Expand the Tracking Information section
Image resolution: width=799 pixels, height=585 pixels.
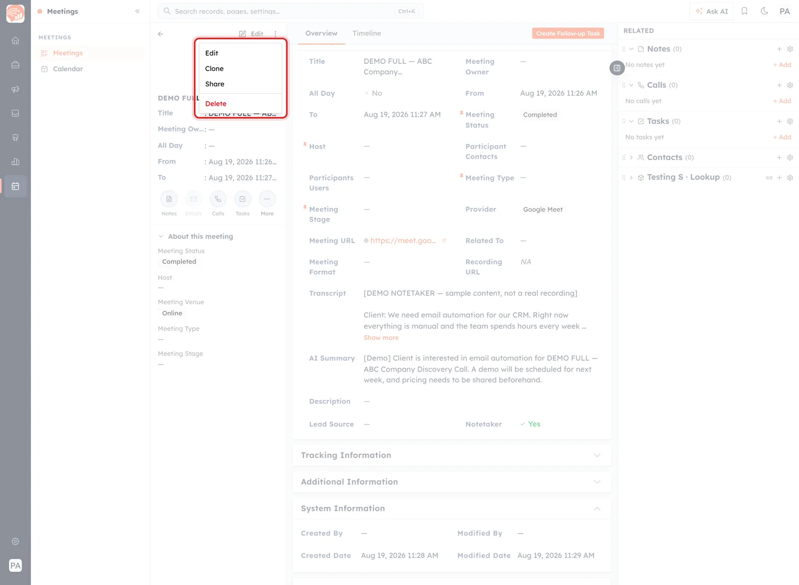tap(597, 455)
